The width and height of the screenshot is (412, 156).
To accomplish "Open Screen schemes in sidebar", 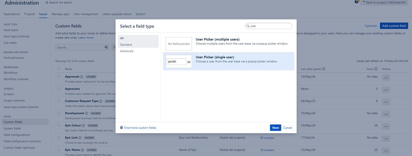I will click(x=14, y=101).
